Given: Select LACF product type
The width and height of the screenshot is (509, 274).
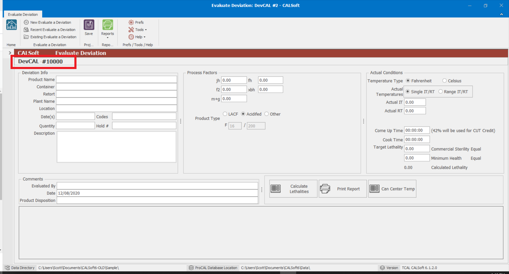Looking at the screenshot, I should pyautogui.click(x=225, y=114).
